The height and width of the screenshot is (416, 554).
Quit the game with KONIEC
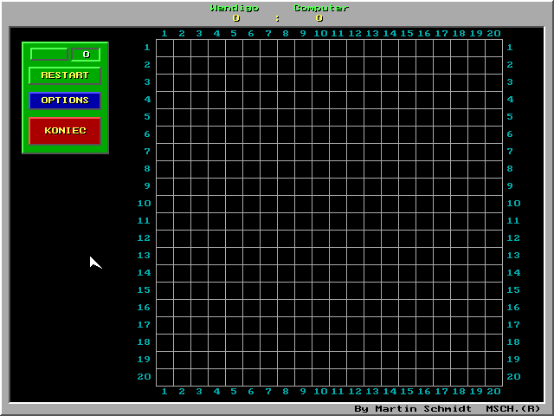tap(65, 131)
